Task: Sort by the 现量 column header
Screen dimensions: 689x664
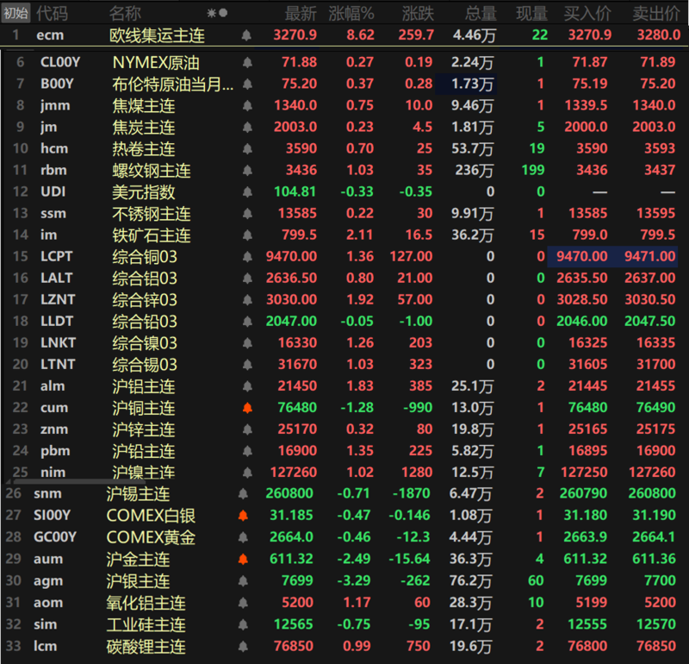Action: pos(531,14)
